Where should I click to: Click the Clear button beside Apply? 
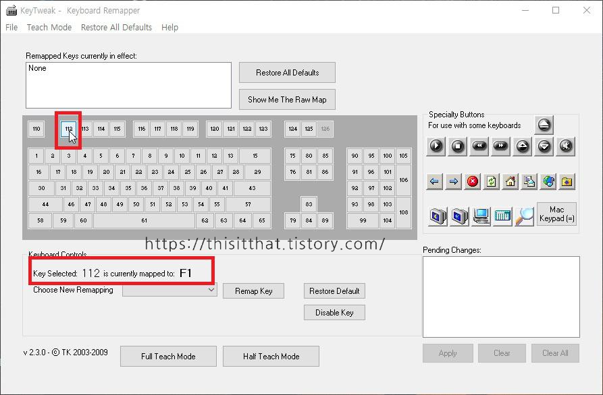tap(502, 353)
